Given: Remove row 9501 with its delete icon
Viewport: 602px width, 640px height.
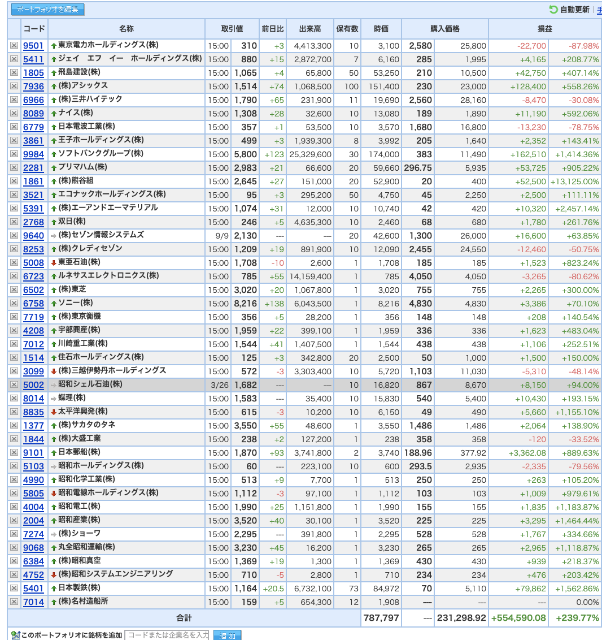Looking at the screenshot, I should tap(14, 45).
